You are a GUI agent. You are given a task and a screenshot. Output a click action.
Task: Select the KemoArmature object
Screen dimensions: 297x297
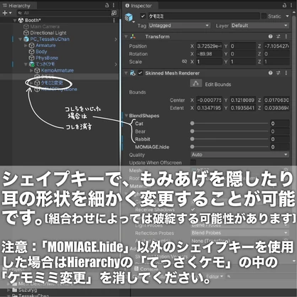pos(58,70)
